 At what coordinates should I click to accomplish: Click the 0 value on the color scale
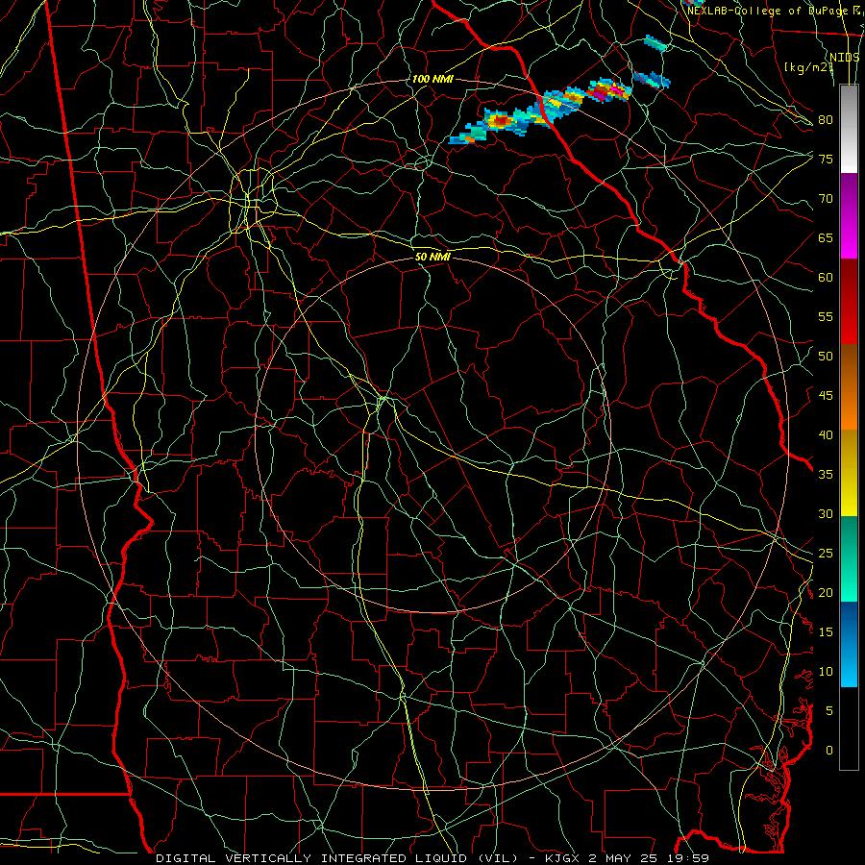point(829,751)
